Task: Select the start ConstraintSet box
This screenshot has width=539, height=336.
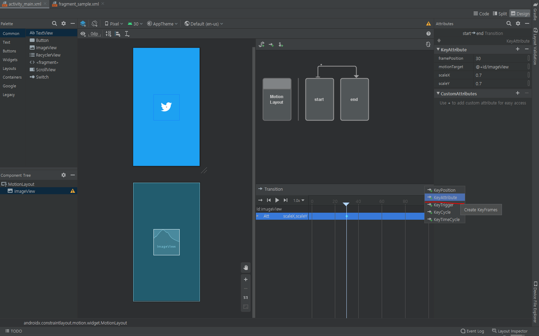Action: pos(319,100)
